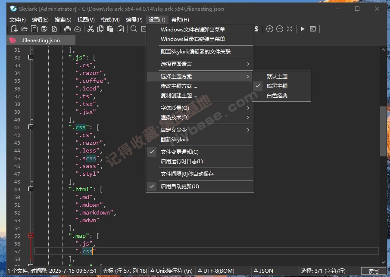Open the 文件(F) menu

[x=17, y=20]
